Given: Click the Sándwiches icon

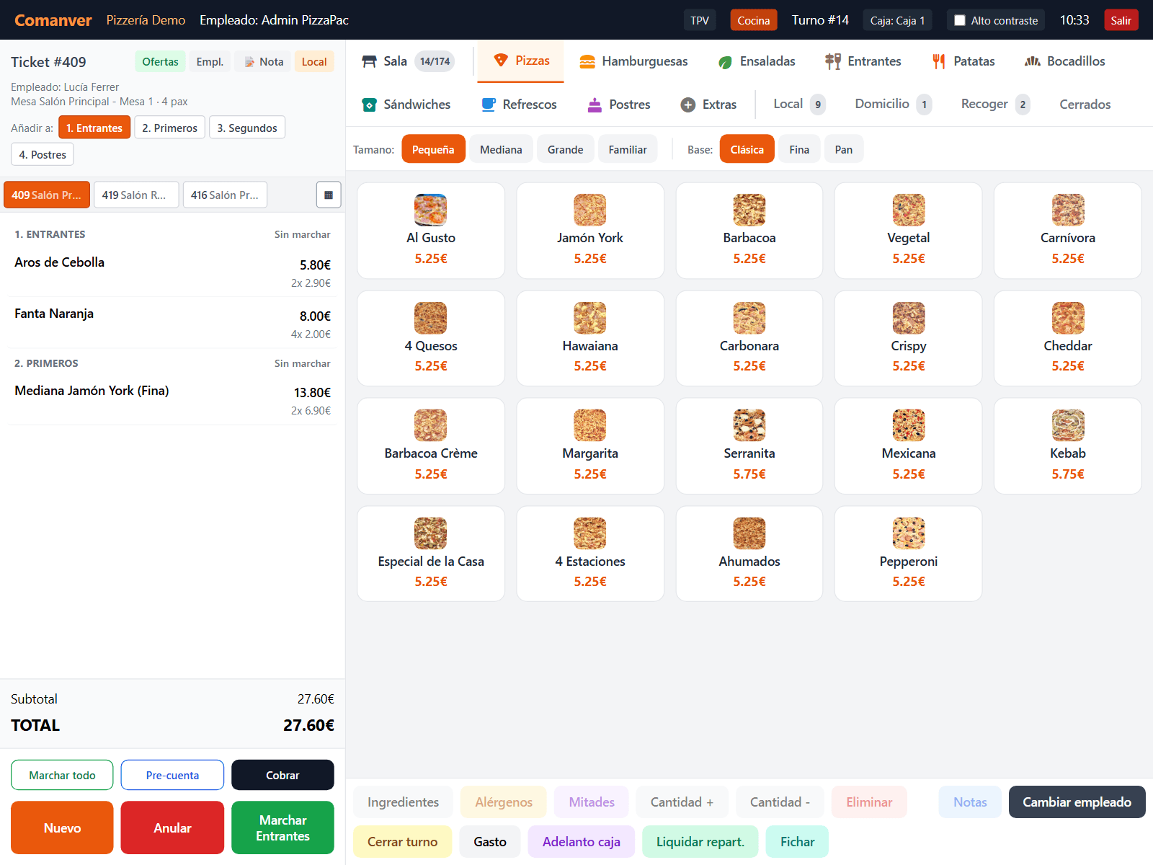Looking at the screenshot, I should click(x=369, y=105).
